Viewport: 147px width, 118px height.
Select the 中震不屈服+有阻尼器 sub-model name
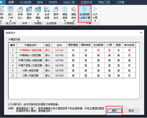30,60
